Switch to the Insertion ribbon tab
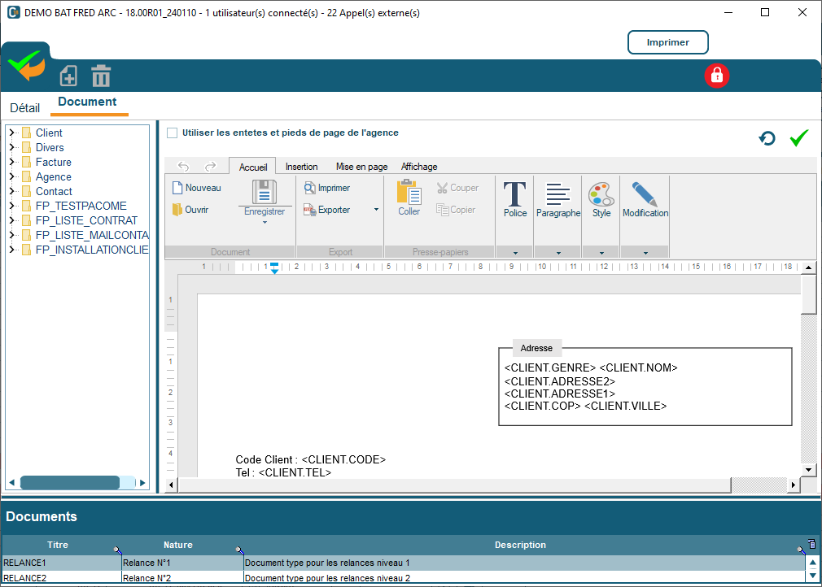Image resolution: width=822 pixels, height=587 pixels. click(x=301, y=167)
